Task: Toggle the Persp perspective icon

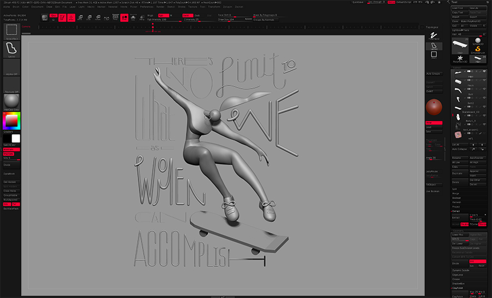Action: point(115,17)
